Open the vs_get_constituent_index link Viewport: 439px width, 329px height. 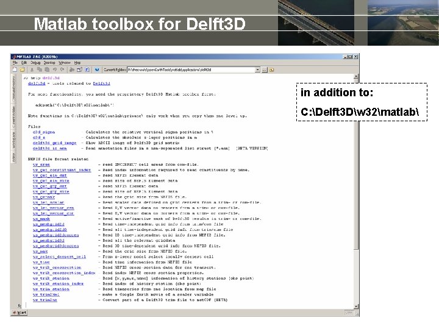62,170
